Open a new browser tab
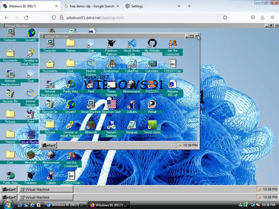 tap(189, 6)
